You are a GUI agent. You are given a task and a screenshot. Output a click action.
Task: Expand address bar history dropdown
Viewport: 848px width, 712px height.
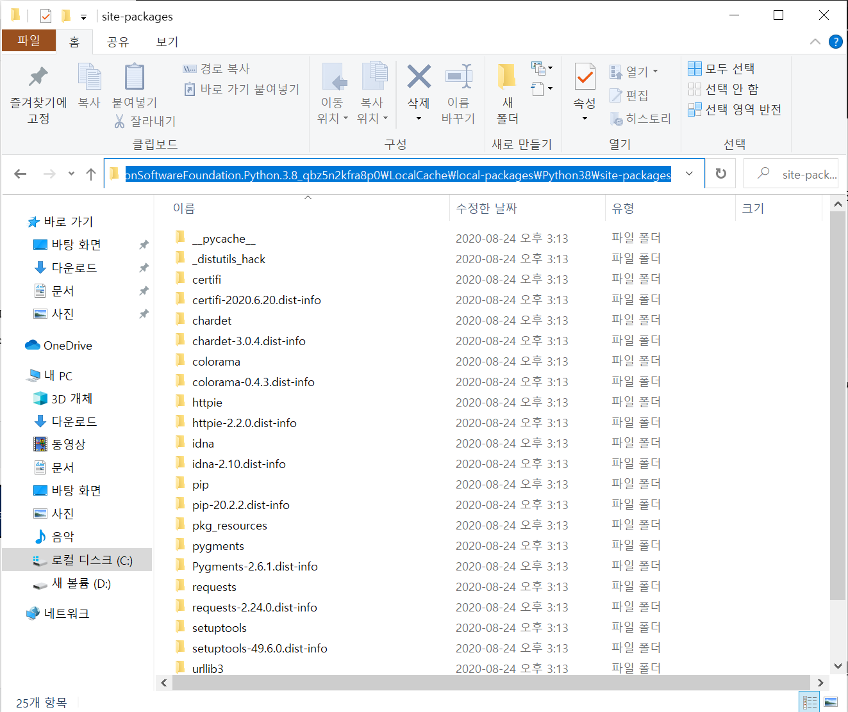click(689, 174)
